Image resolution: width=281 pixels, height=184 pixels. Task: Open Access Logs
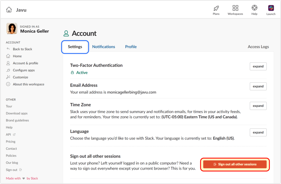click(258, 47)
